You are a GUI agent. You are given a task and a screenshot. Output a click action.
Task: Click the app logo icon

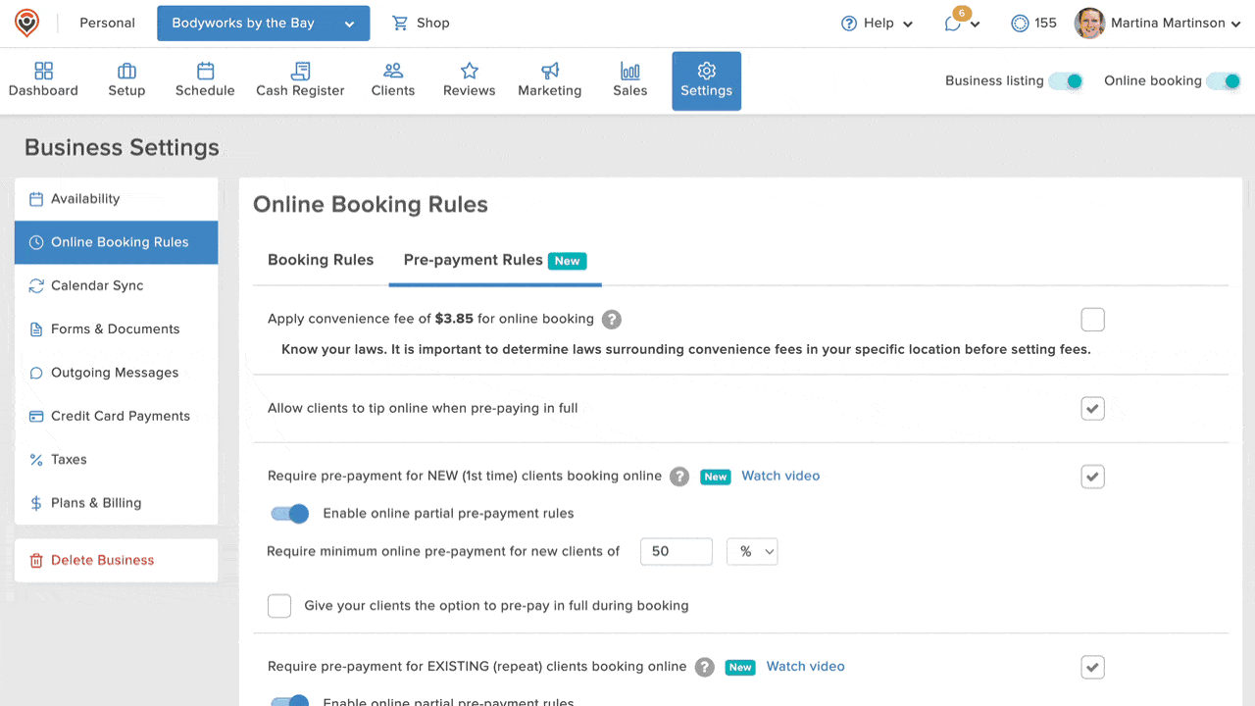27,23
